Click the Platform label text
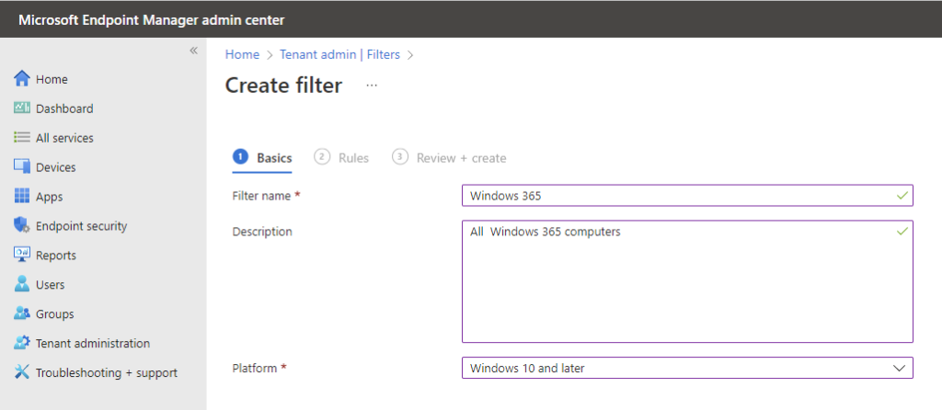942x410 pixels. click(x=258, y=368)
